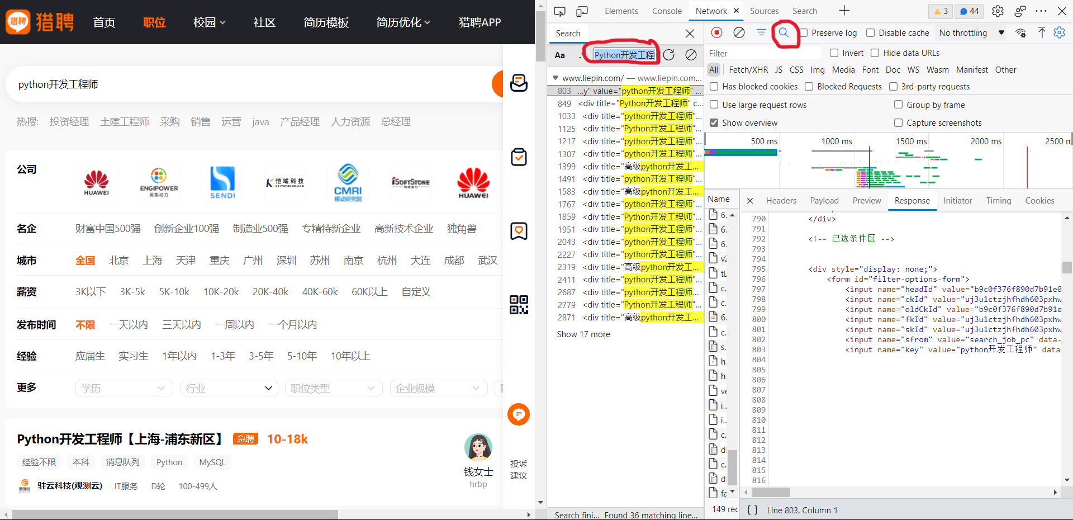The width and height of the screenshot is (1073, 520).
Task: Check Blocked Requests checkbox
Action: [x=809, y=87]
